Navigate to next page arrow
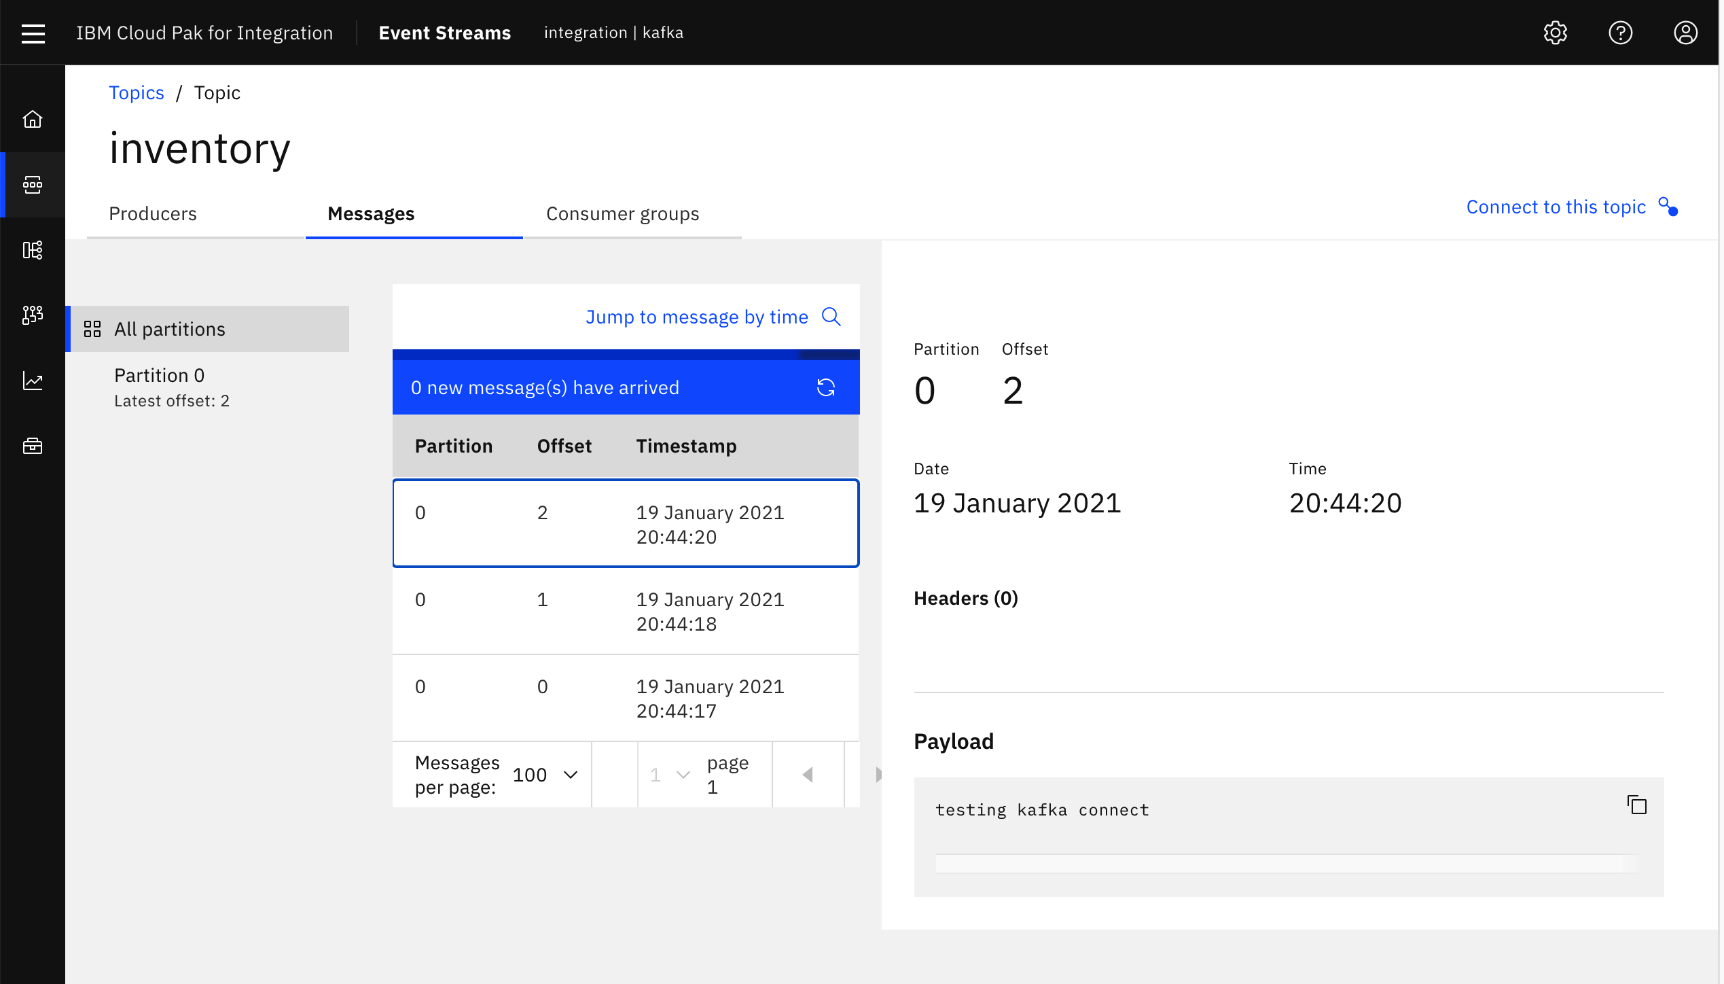This screenshot has height=984, width=1724. [x=878, y=773]
